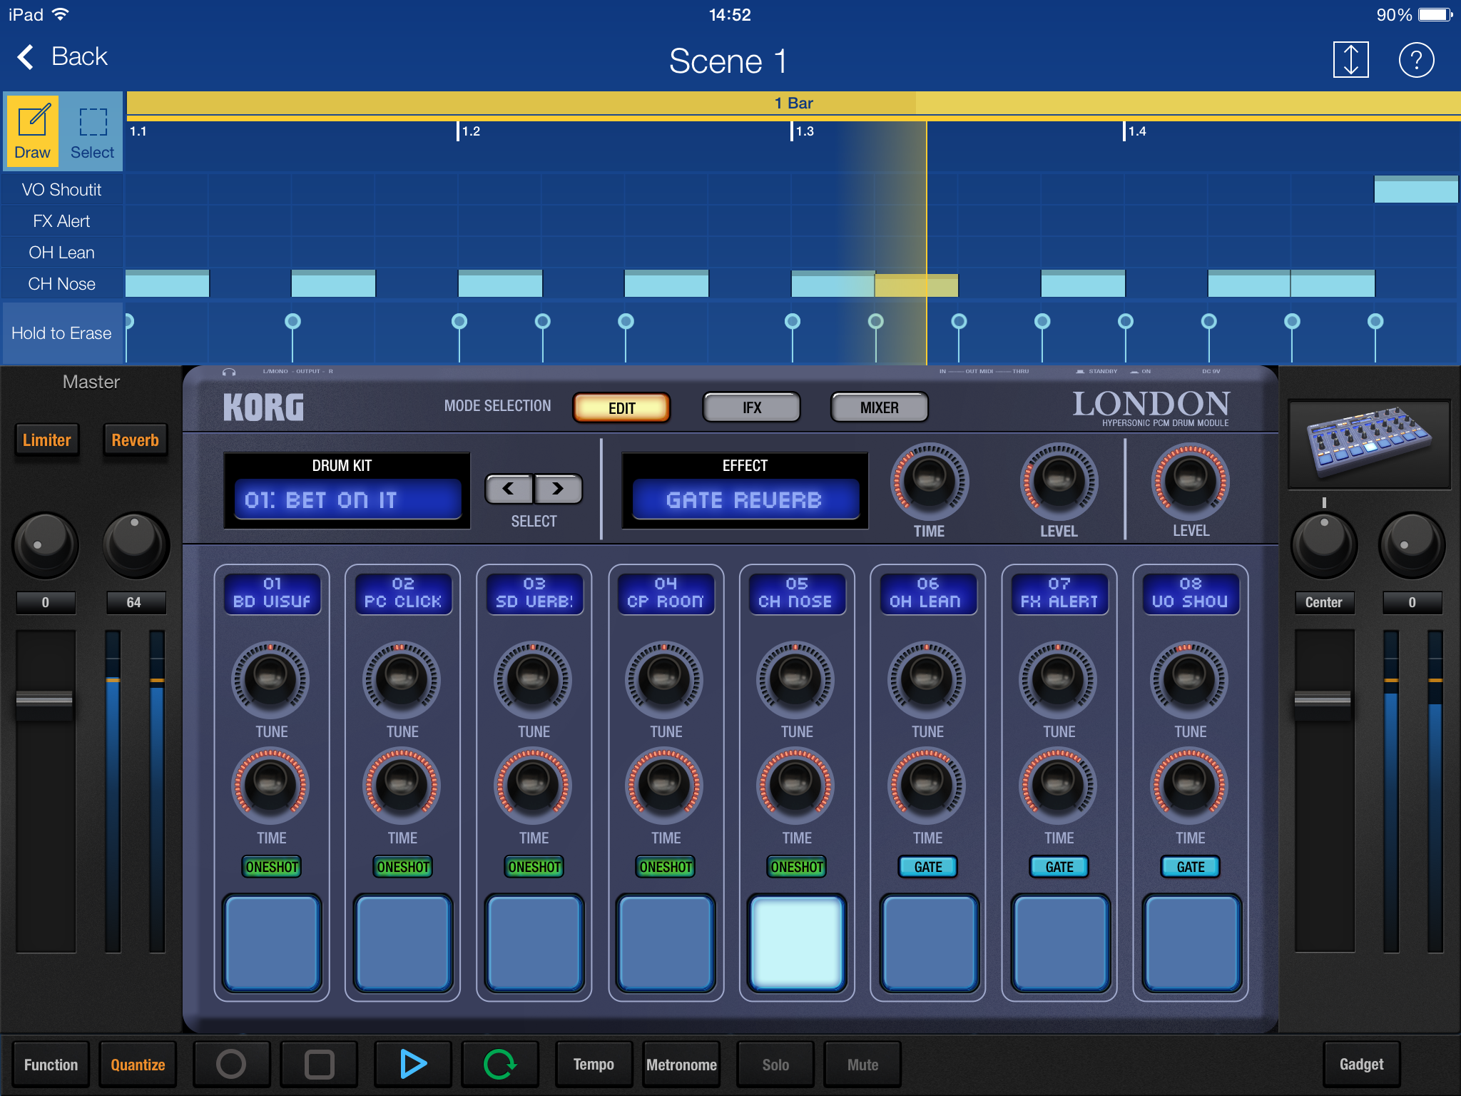Switch to the MIXER mode tab
Viewport: 1461px width, 1096px height.
pyautogui.click(x=879, y=407)
